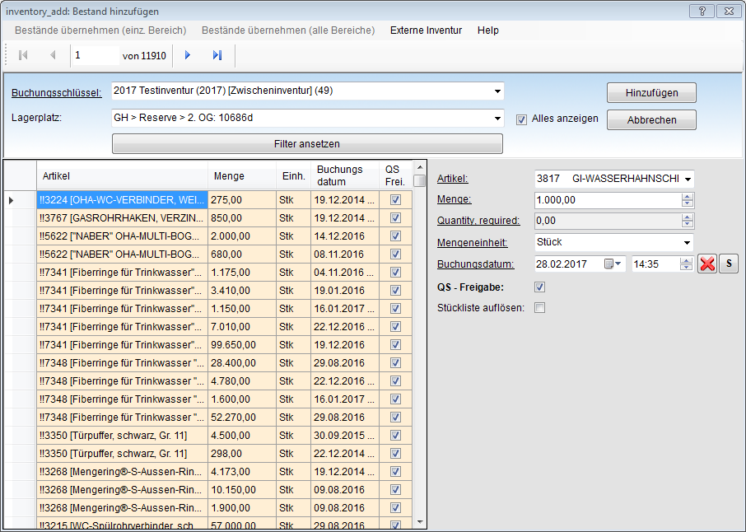Toggle QS Frei. checkbox for row with Menge 2.000,00
The height and width of the screenshot is (532, 746).
click(395, 236)
